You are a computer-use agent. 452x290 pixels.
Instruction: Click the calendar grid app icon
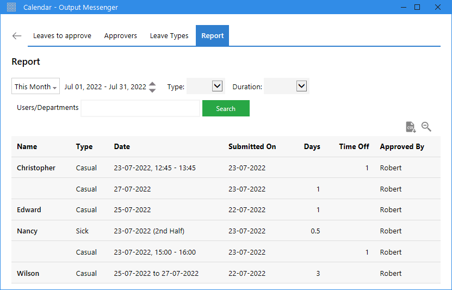[11, 7]
